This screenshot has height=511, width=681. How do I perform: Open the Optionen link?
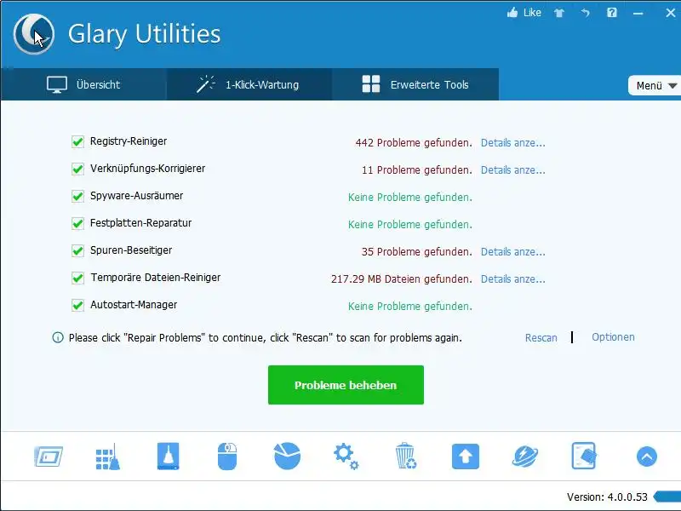pyautogui.click(x=613, y=337)
